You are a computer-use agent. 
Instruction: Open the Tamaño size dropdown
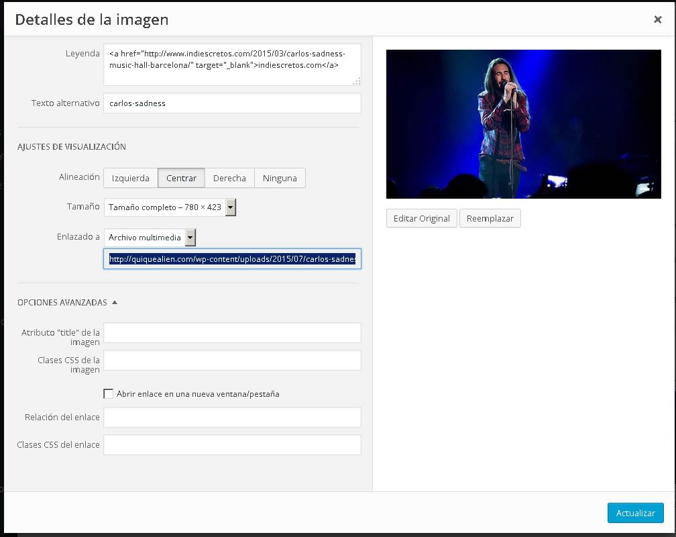coord(170,207)
